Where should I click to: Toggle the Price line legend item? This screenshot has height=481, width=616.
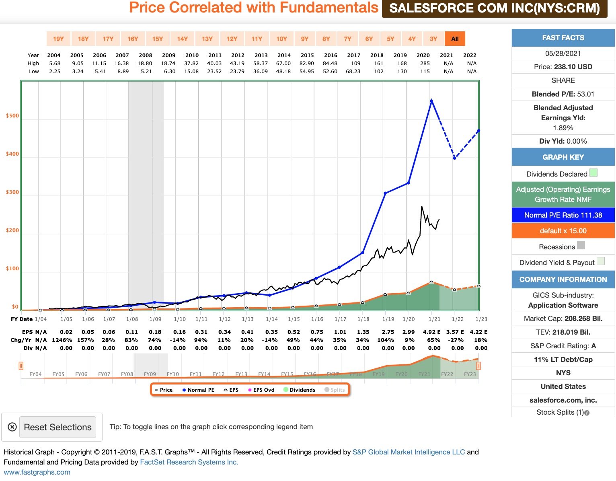coord(164,390)
